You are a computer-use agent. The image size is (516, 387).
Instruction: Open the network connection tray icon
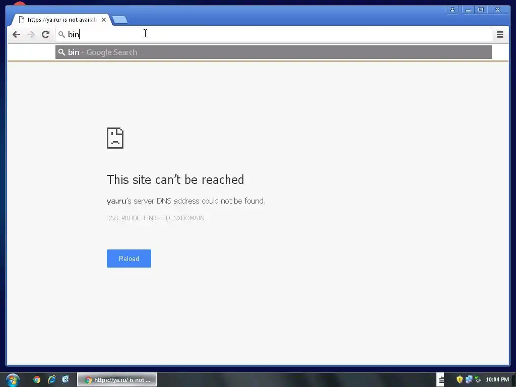pos(469,380)
